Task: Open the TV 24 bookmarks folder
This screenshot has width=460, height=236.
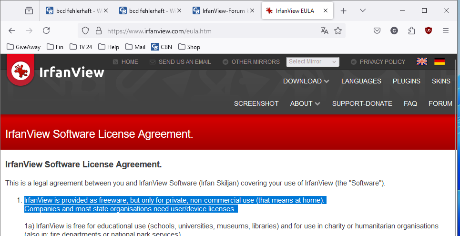Action: [x=81, y=47]
